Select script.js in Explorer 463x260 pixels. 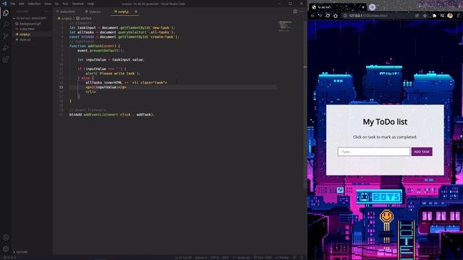click(x=25, y=34)
